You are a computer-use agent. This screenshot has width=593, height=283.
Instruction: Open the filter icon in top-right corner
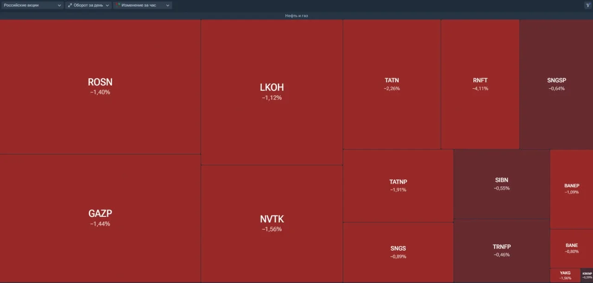click(587, 5)
